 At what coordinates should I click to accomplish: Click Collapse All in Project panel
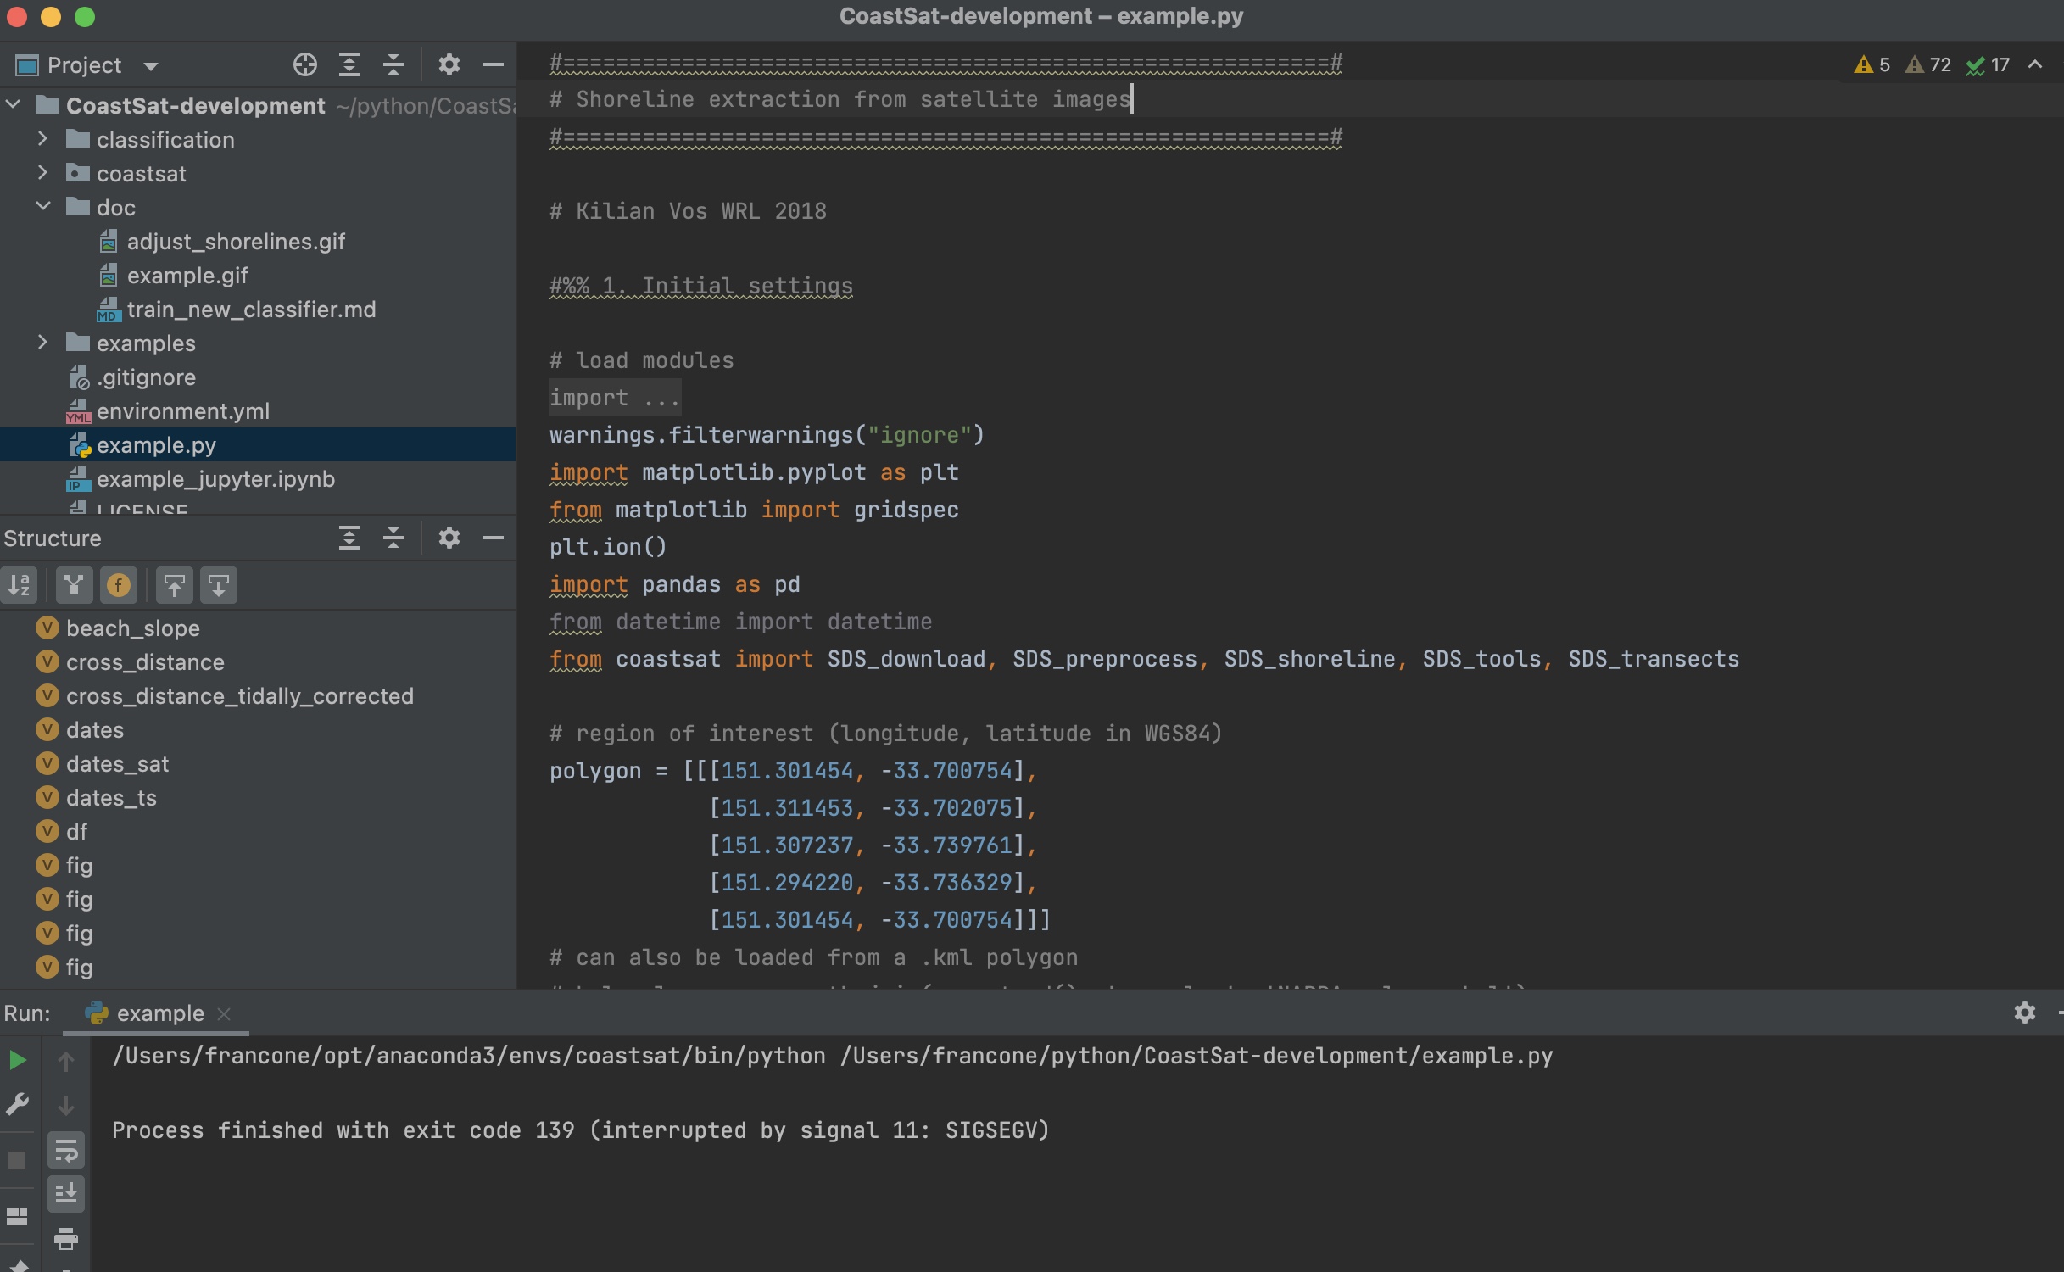[x=393, y=64]
